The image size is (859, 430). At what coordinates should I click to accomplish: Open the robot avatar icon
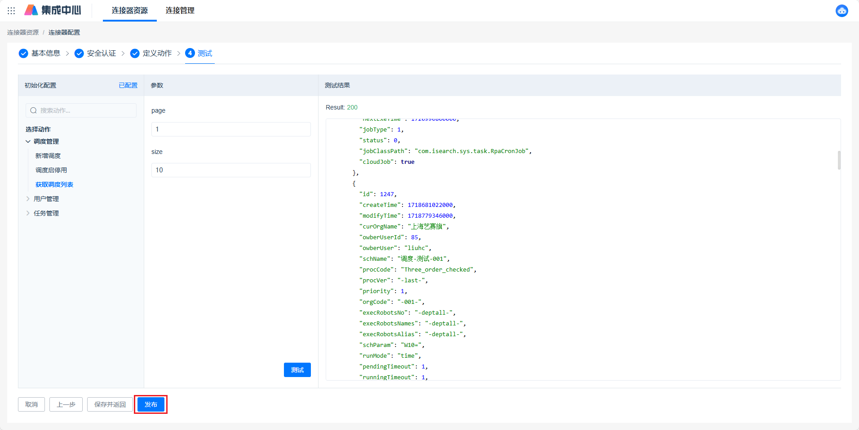(x=841, y=10)
